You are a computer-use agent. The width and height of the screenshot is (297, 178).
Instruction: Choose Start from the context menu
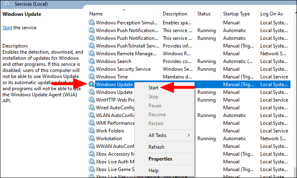tap(153, 88)
